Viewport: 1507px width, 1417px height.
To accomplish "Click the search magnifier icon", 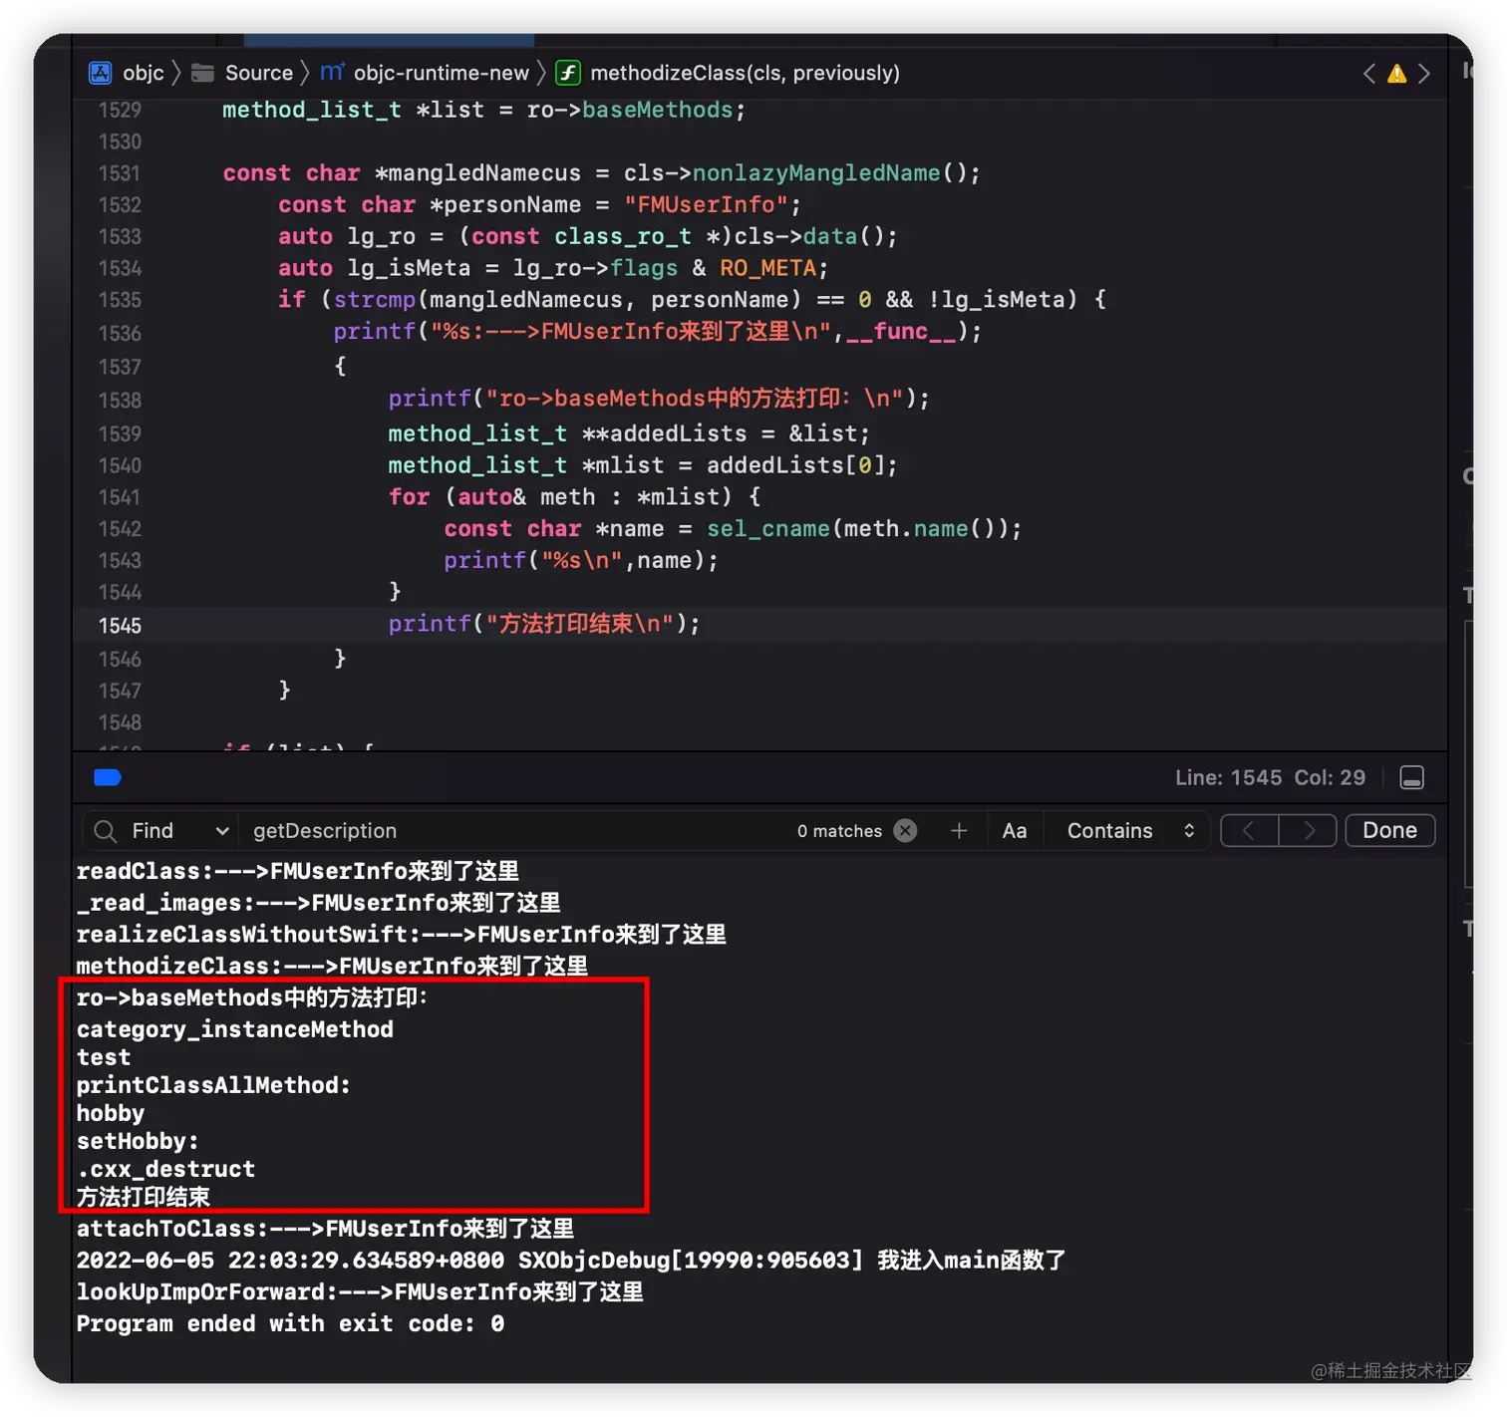I will pyautogui.click(x=105, y=831).
